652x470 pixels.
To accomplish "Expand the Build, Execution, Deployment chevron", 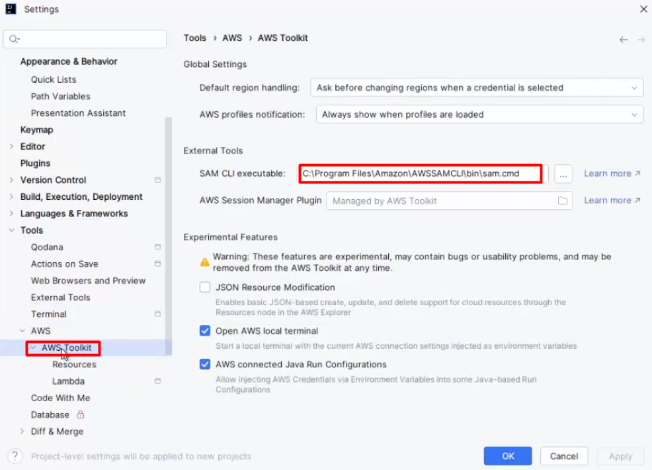I will click(12, 197).
